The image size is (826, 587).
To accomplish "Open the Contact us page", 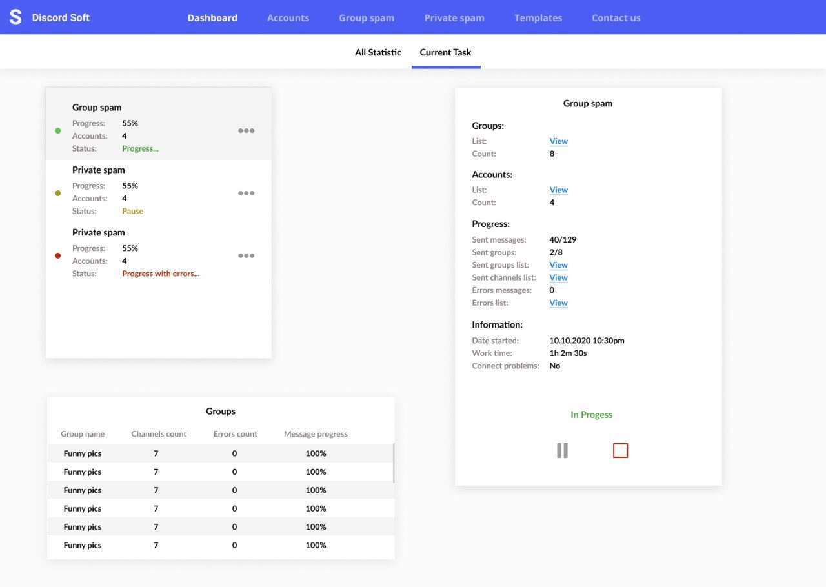I will 616,17.
